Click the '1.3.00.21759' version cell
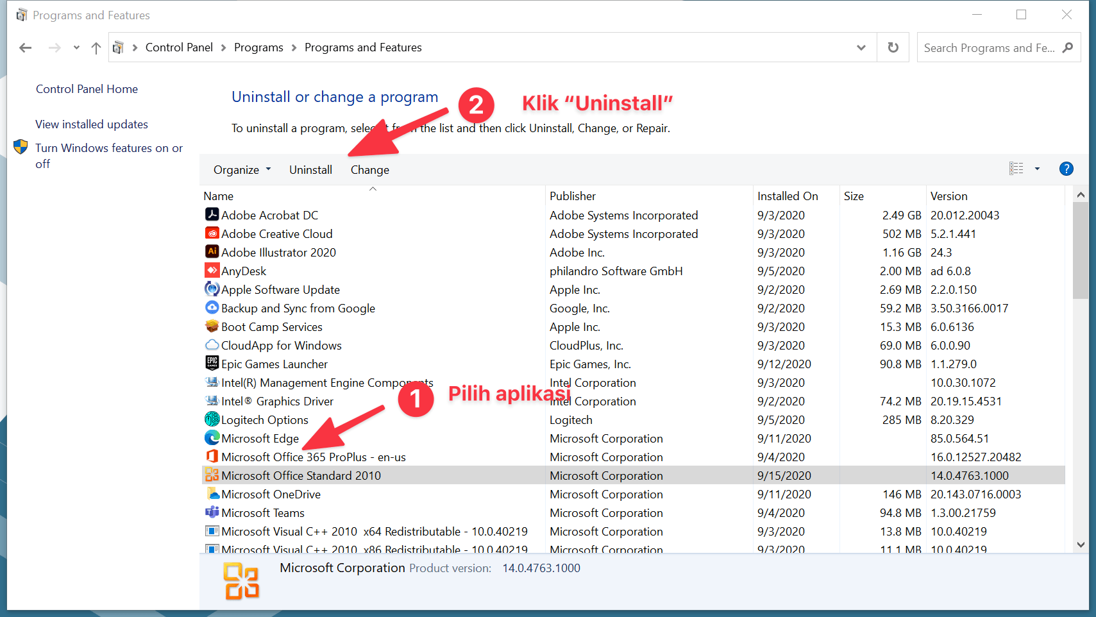1096x617 pixels. pyautogui.click(x=963, y=513)
